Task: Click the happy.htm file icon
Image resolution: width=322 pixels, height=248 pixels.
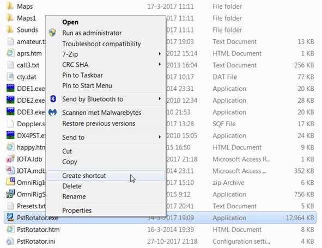Action: tap(10, 147)
